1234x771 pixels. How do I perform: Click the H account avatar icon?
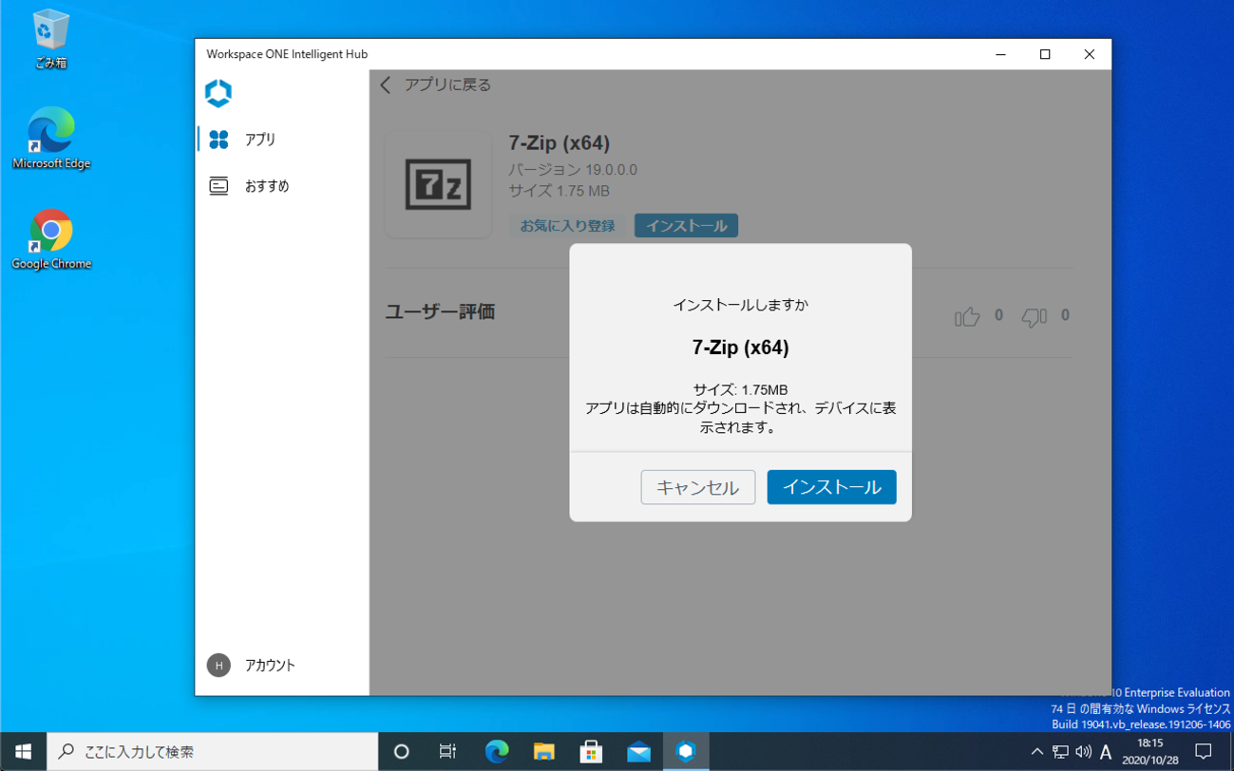click(x=218, y=665)
